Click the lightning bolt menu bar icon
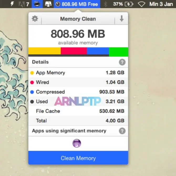Viewport: 176px width, 176px height. (x=12, y=4)
